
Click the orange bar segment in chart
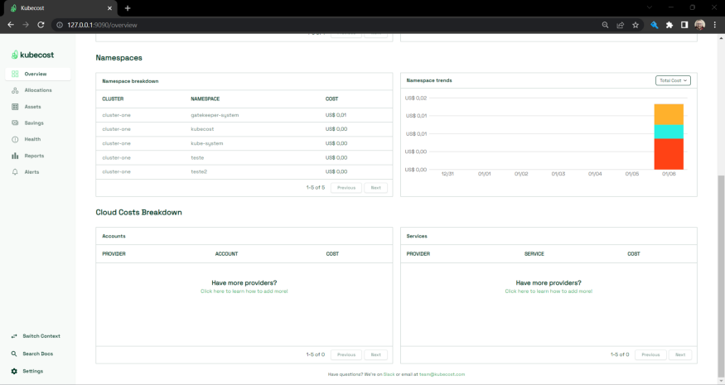pyautogui.click(x=669, y=114)
